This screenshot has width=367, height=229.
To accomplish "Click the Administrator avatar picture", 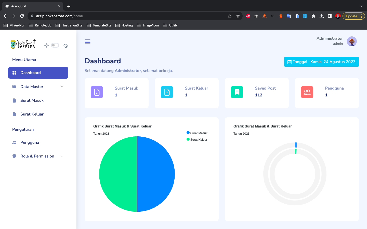I will tap(352, 41).
